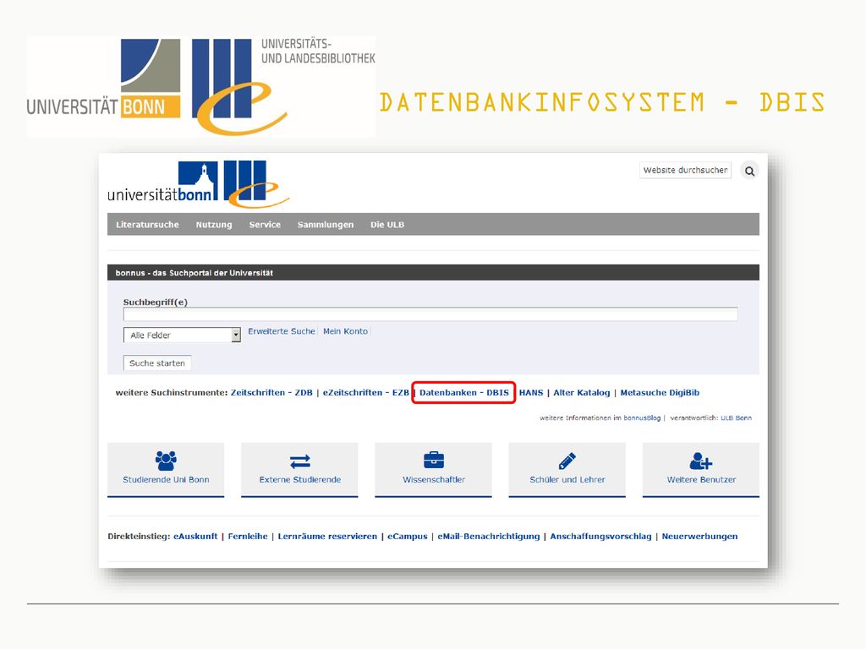Open the Die ULB menu
Viewport: 866px width, 649px height.
point(387,225)
